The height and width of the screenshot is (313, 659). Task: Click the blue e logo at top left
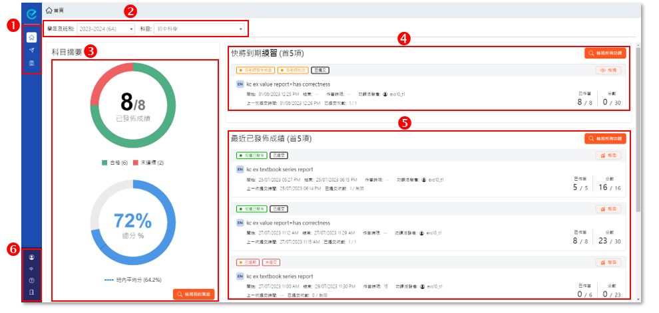(x=31, y=11)
